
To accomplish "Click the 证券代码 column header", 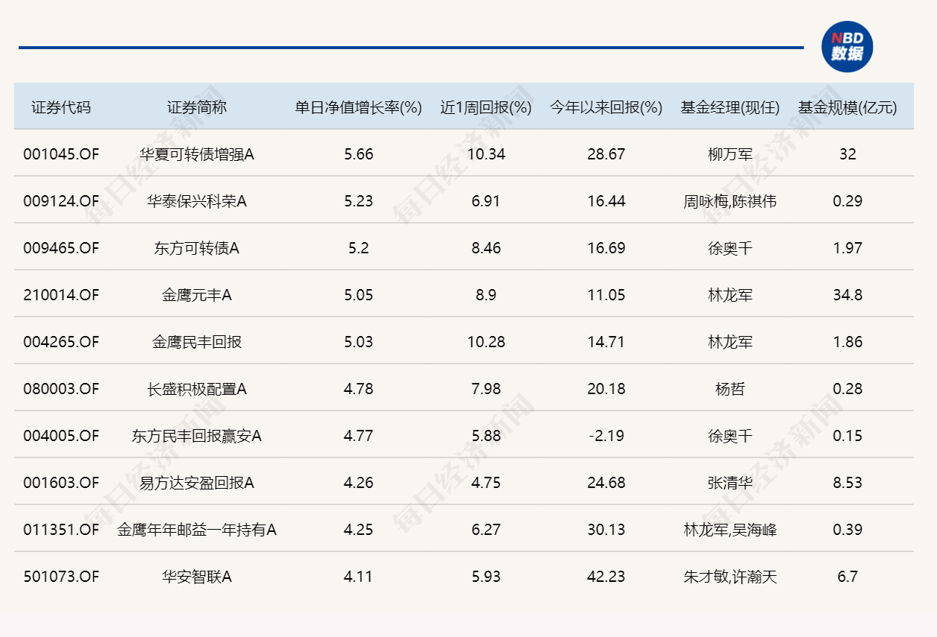I will (x=61, y=107).
